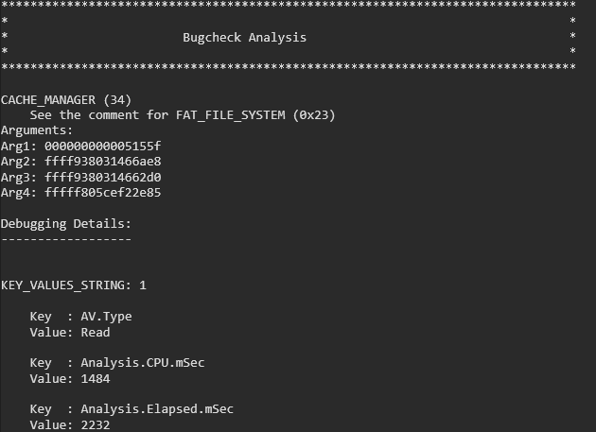Screen dimensions: 596x432
Task: Click the dashed line under Debugging Details
Action: pos(66,239)
